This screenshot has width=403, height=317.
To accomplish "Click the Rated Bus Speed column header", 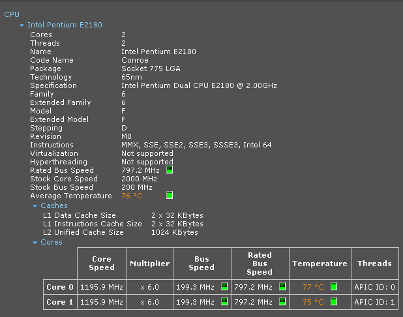I will pyautogui.click(x=260, y=264).
